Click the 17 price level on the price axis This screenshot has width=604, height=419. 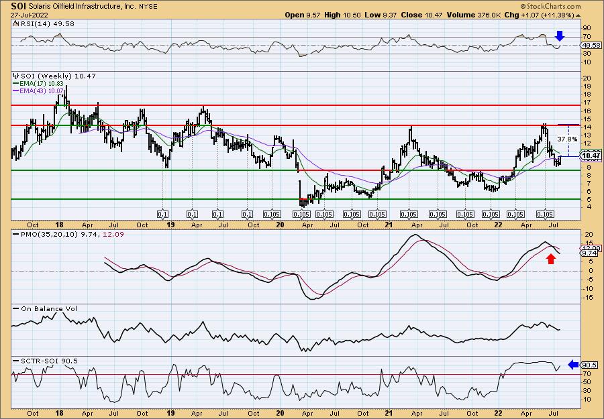coord(587,103)
